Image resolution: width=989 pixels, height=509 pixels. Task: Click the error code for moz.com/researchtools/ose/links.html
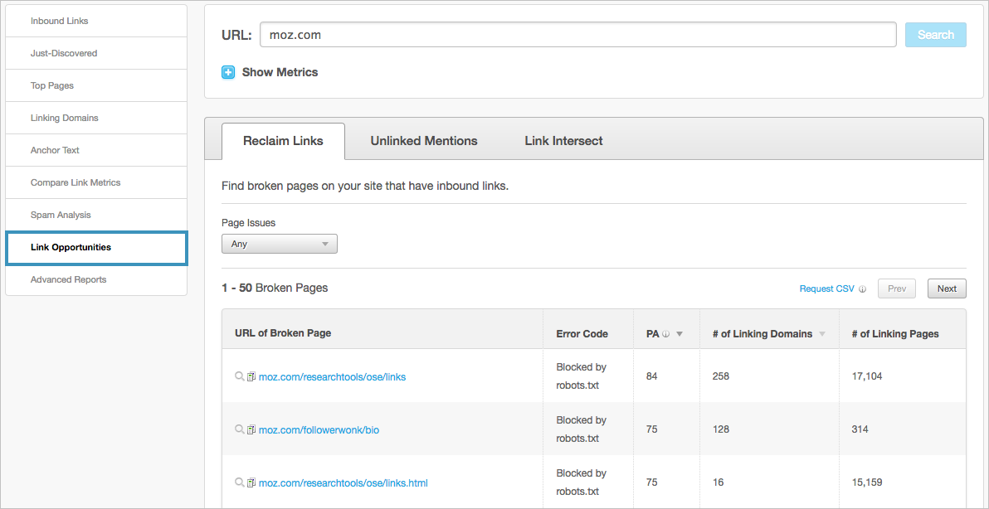tap(582, 482)
